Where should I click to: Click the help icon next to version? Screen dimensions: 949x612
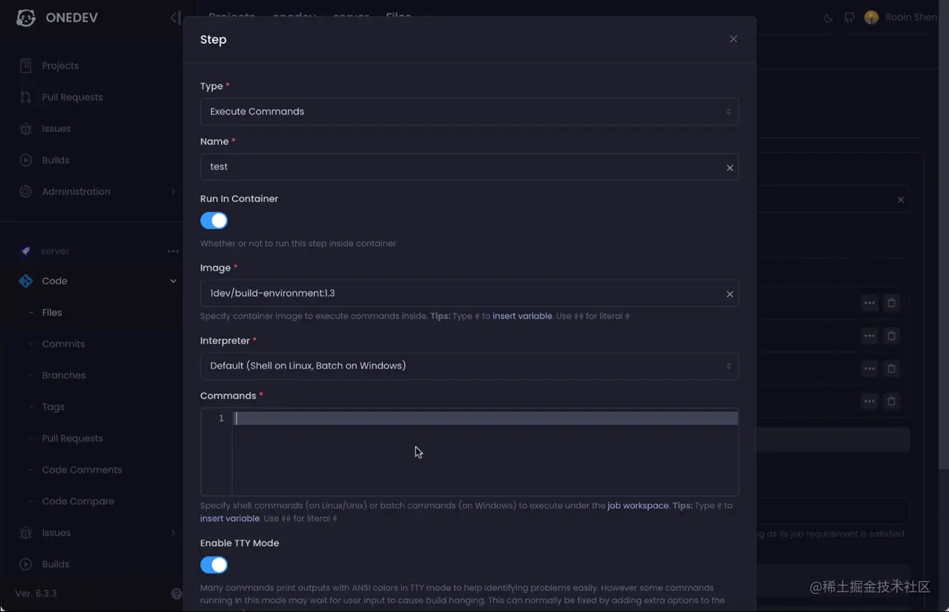[x=176, y=594]
